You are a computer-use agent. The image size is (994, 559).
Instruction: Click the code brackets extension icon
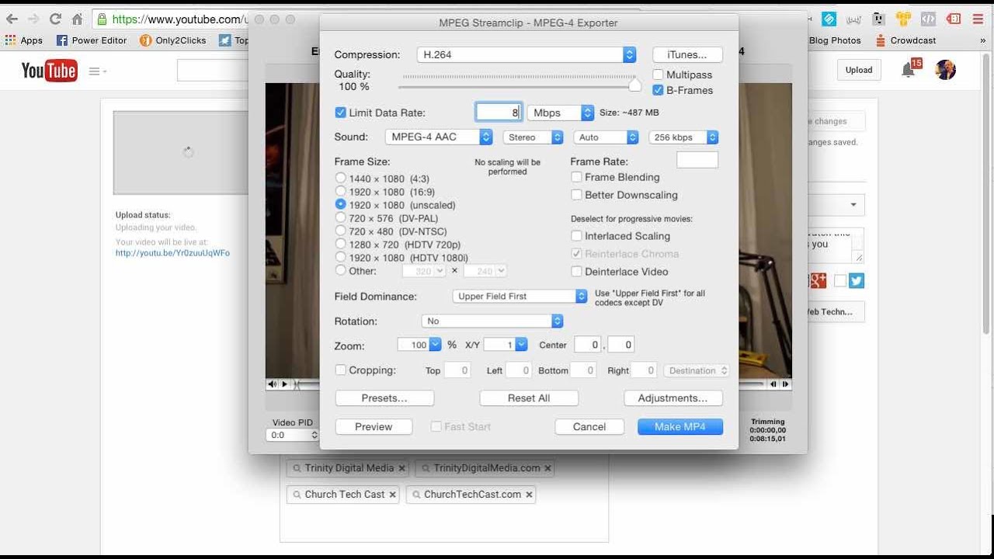(928, 19)
